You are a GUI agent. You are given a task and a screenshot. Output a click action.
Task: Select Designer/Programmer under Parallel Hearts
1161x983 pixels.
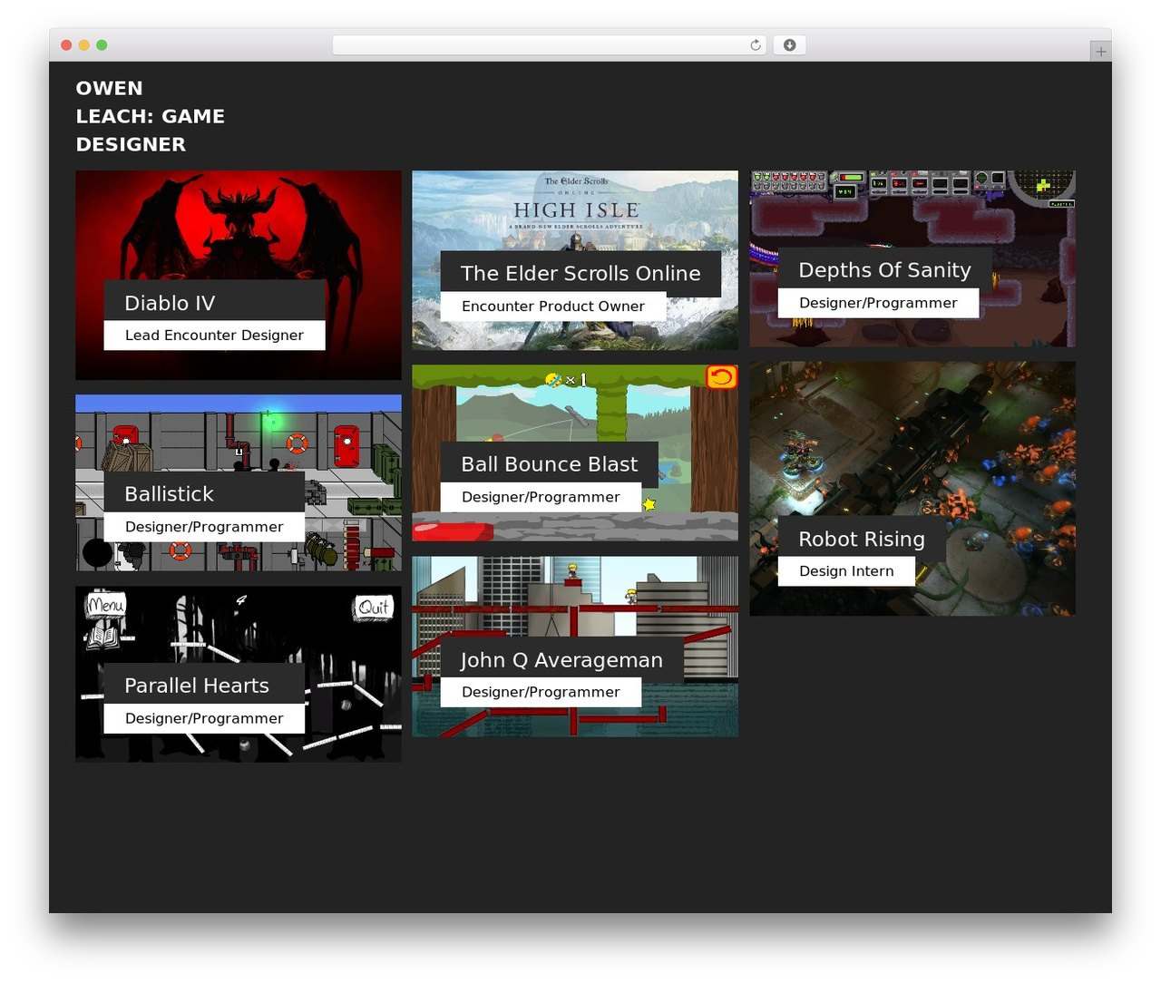(204, 718)
